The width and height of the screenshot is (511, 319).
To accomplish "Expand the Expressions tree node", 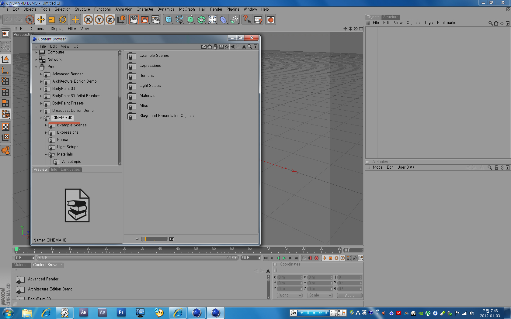I will [x=46, y=132].
